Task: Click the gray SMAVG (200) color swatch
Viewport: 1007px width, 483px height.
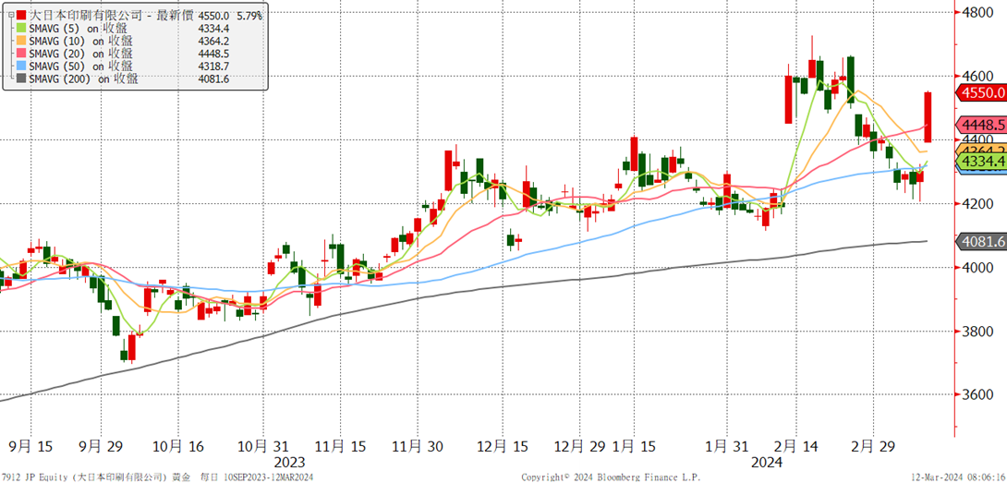Action: (x=22, y=79)
